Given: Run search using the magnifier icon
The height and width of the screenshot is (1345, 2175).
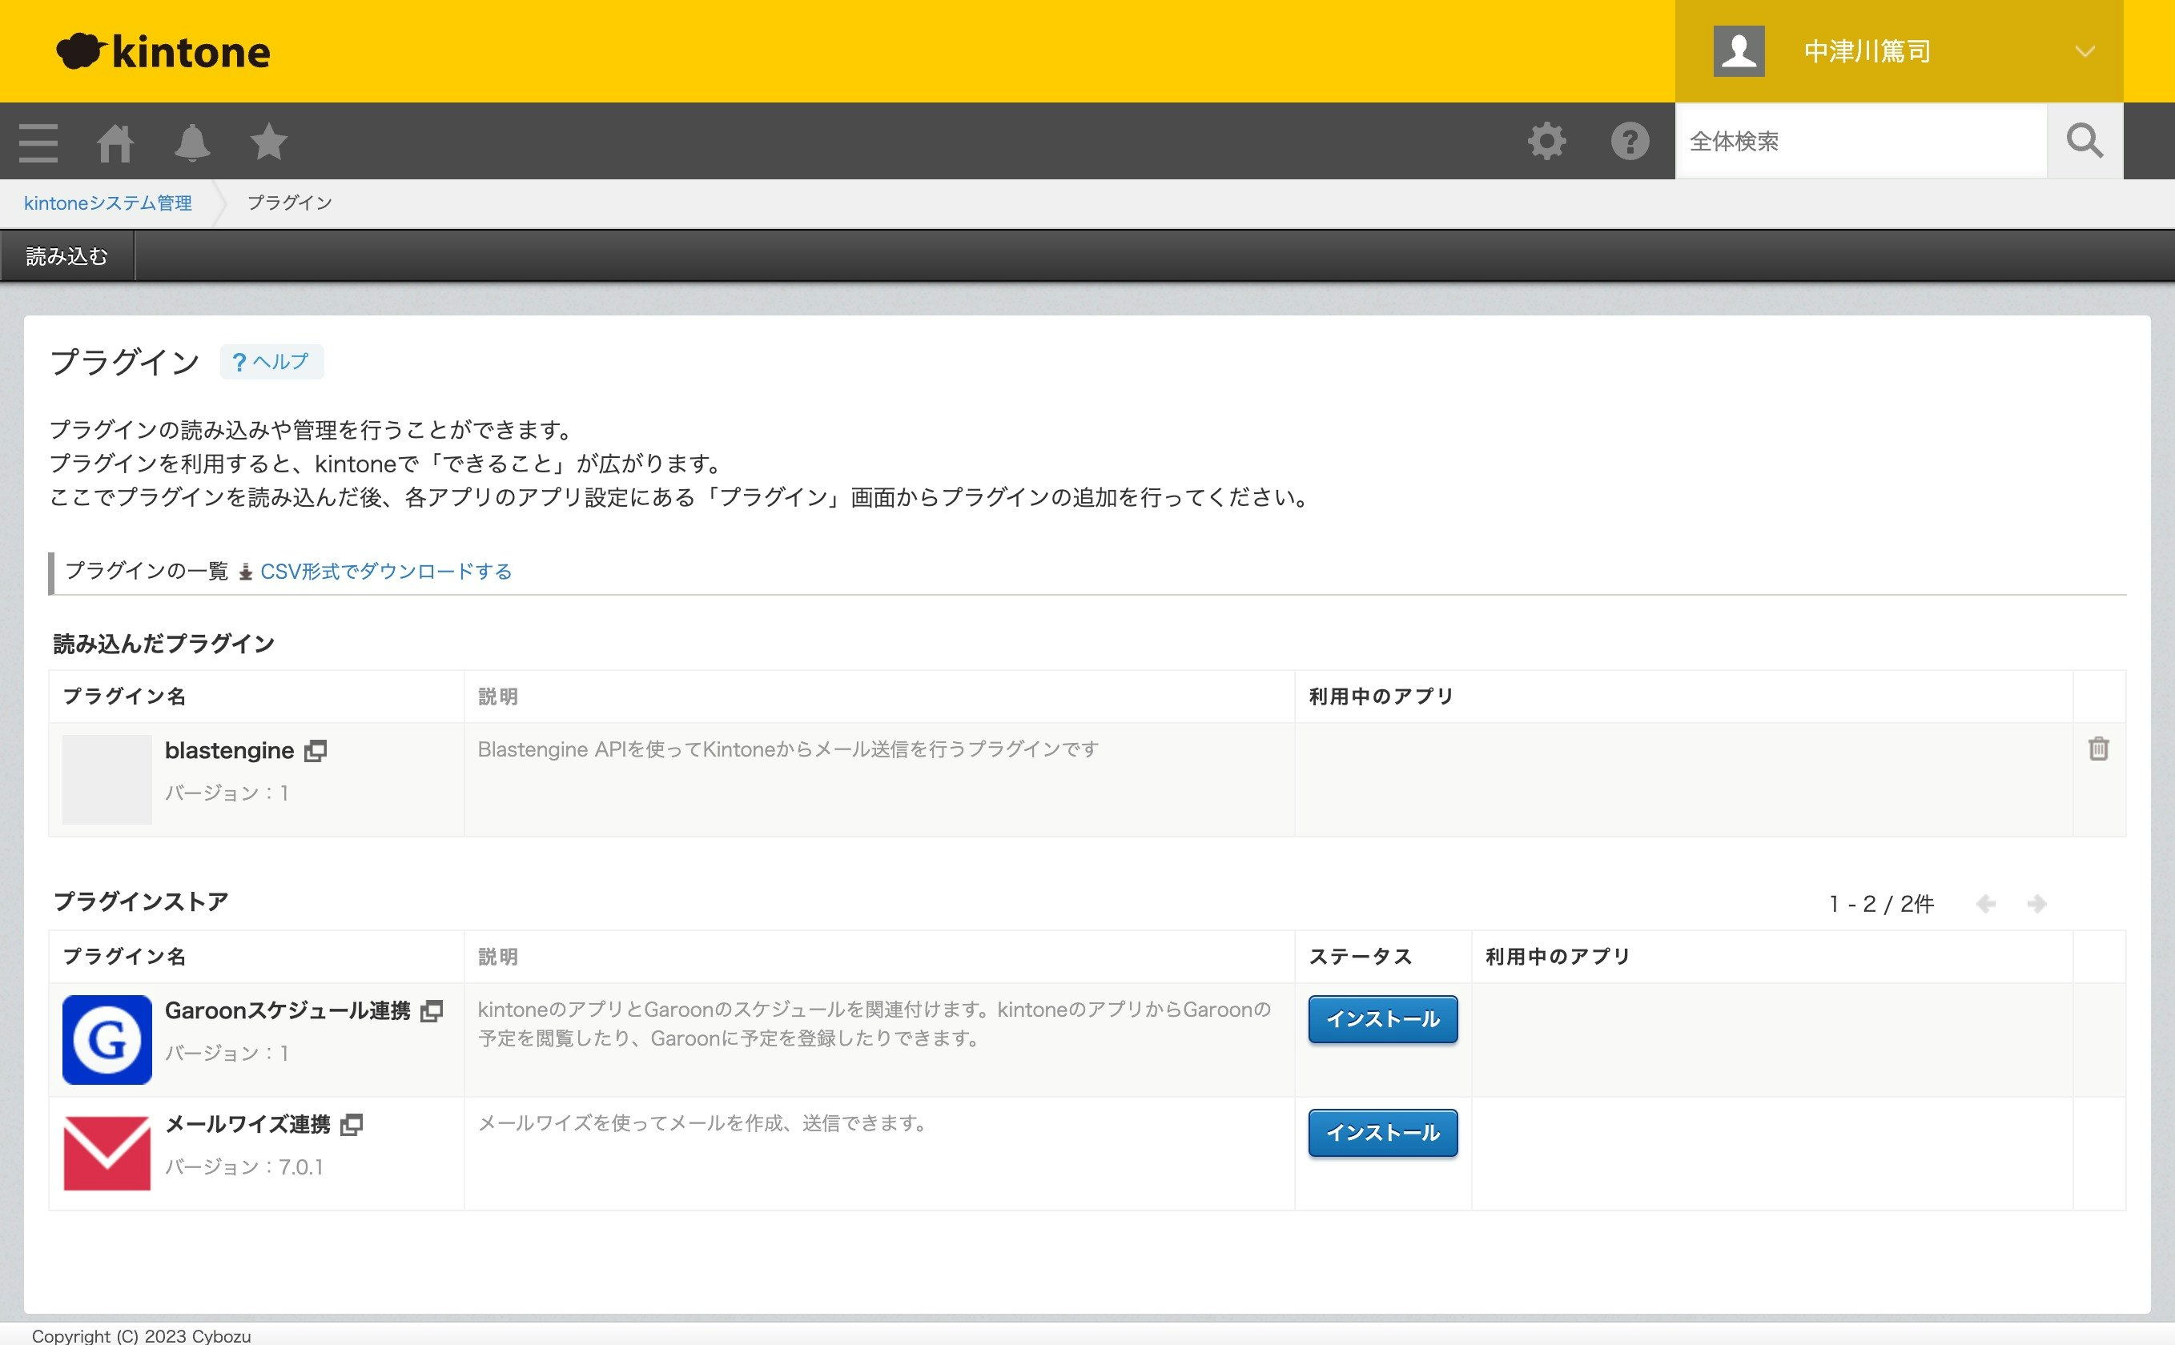Looking at the screenshot, I should (x=2085, y=141).
